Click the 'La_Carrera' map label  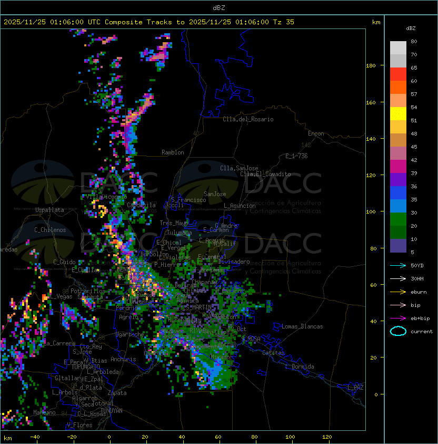click(59, 343)
